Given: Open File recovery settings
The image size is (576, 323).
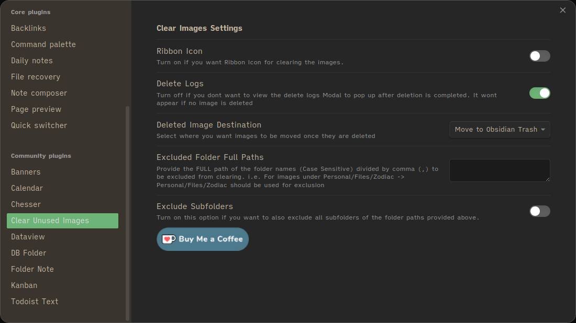Looking at the screenshot, I should [x=35, y=76].
